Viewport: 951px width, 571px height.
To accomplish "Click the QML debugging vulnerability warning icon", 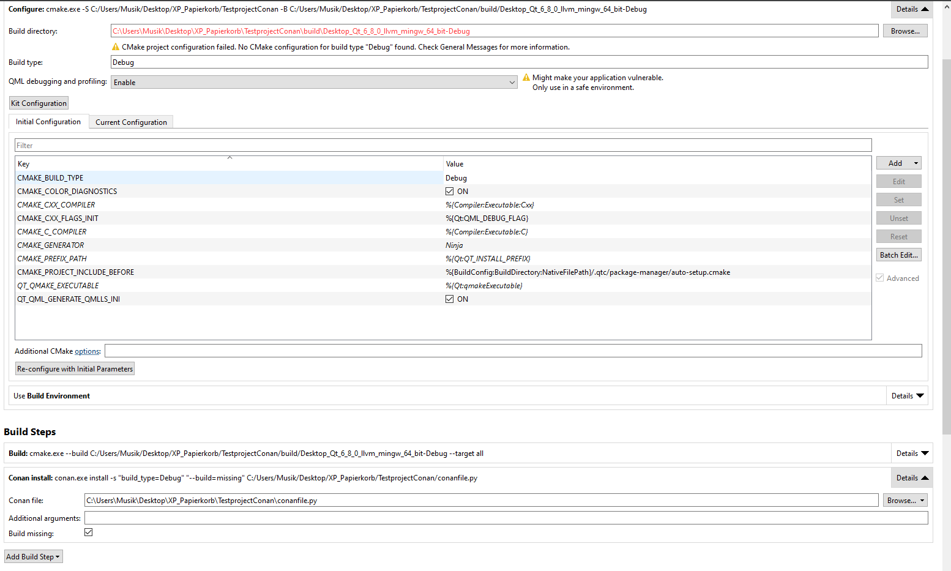I will tap(526, 78).
